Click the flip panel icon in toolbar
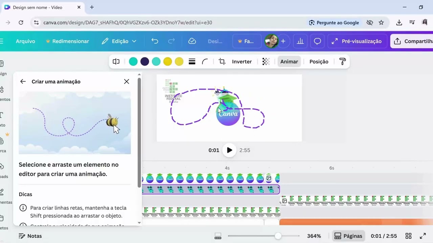 (116, 61)
